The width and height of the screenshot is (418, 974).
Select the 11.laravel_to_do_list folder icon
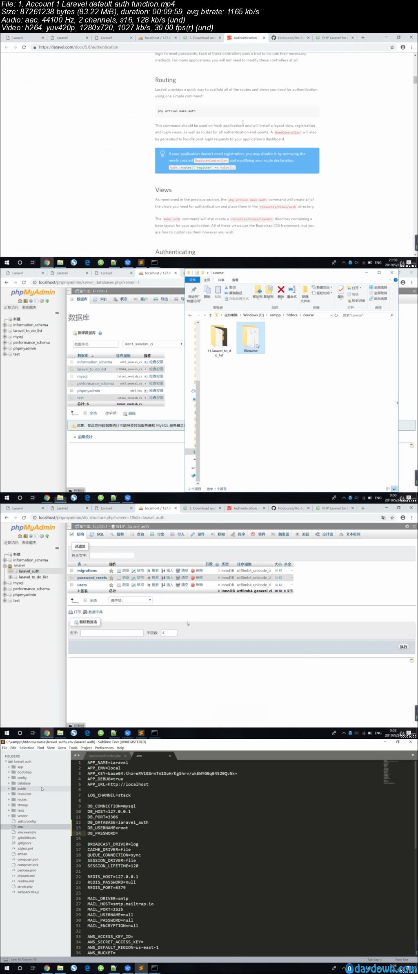pyautogui.click(x=219, y=336)
